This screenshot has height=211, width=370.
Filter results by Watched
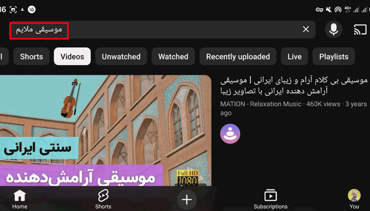coord(173,56)
